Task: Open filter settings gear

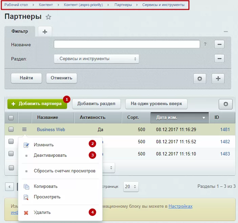Action: tap(200, 79)
